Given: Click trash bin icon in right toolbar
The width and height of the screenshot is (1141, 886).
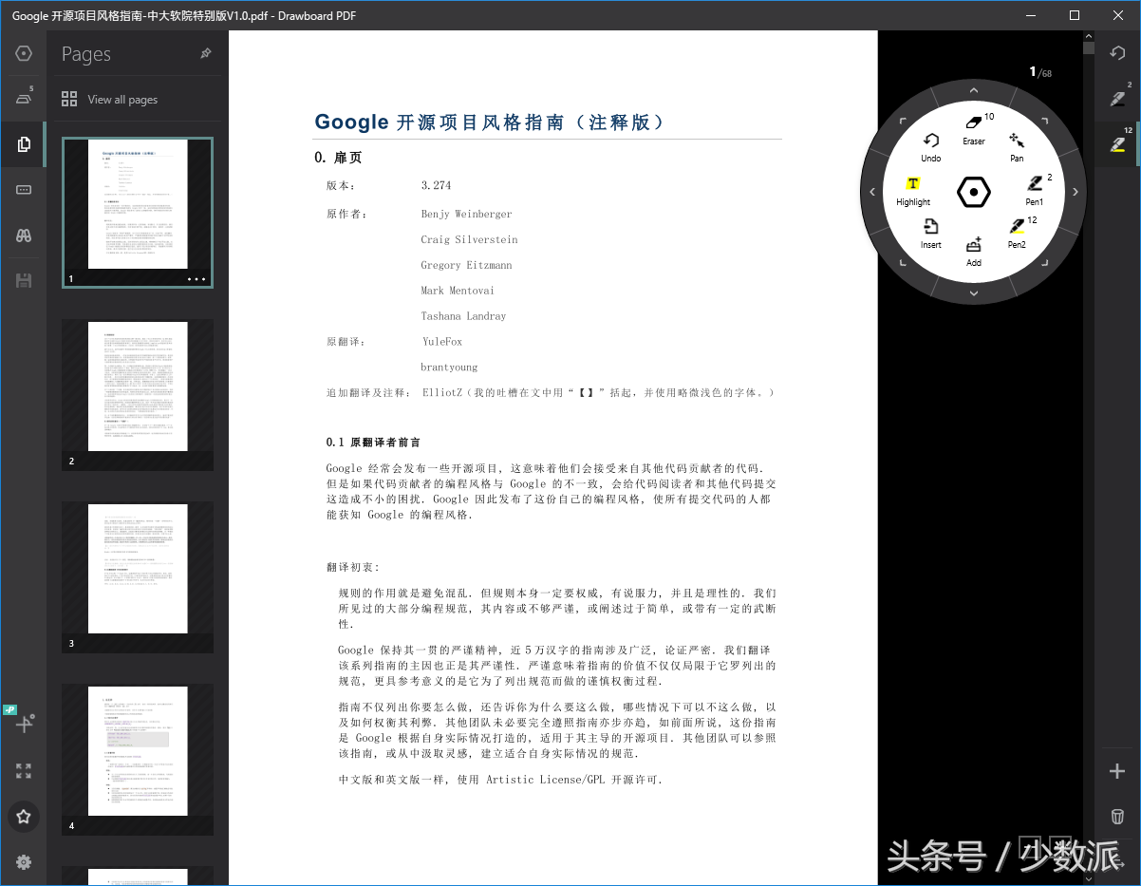Looking at the screenshot, I should pyautogui.click(x=1117, y=817).
